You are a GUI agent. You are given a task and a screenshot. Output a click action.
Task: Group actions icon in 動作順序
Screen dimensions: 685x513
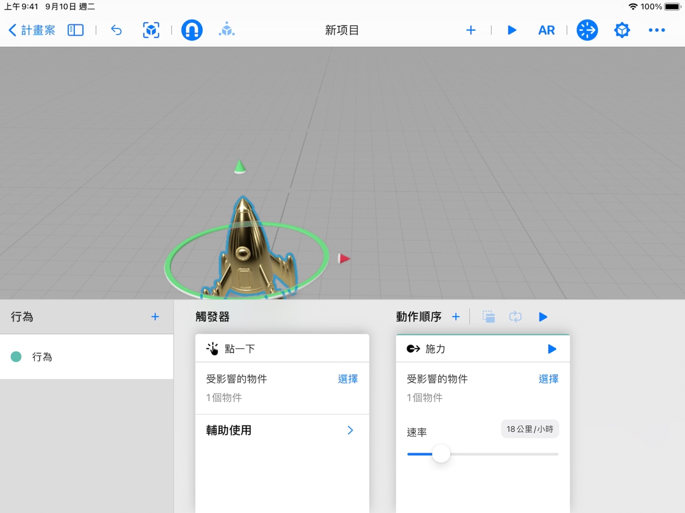click(x=489, y=317)
